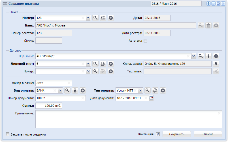This screenshot has height=142, width=228.
Task: Open map marker next to Юрид. адрес
Action: (x=216, y=64)
